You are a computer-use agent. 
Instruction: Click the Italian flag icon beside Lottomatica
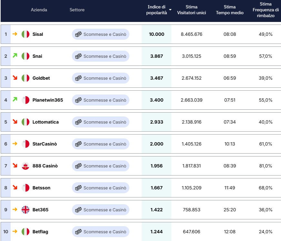(25, 122)
